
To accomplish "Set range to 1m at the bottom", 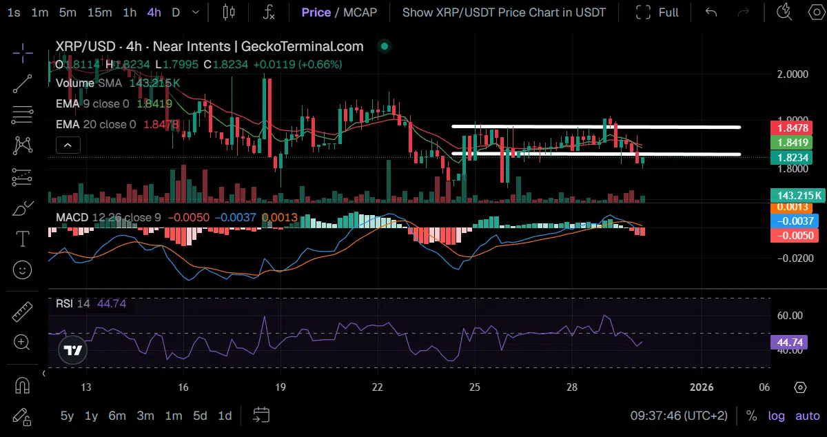I will tap(174, 416).
